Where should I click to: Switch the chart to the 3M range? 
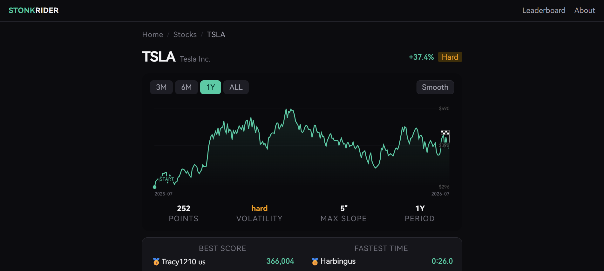161,87
